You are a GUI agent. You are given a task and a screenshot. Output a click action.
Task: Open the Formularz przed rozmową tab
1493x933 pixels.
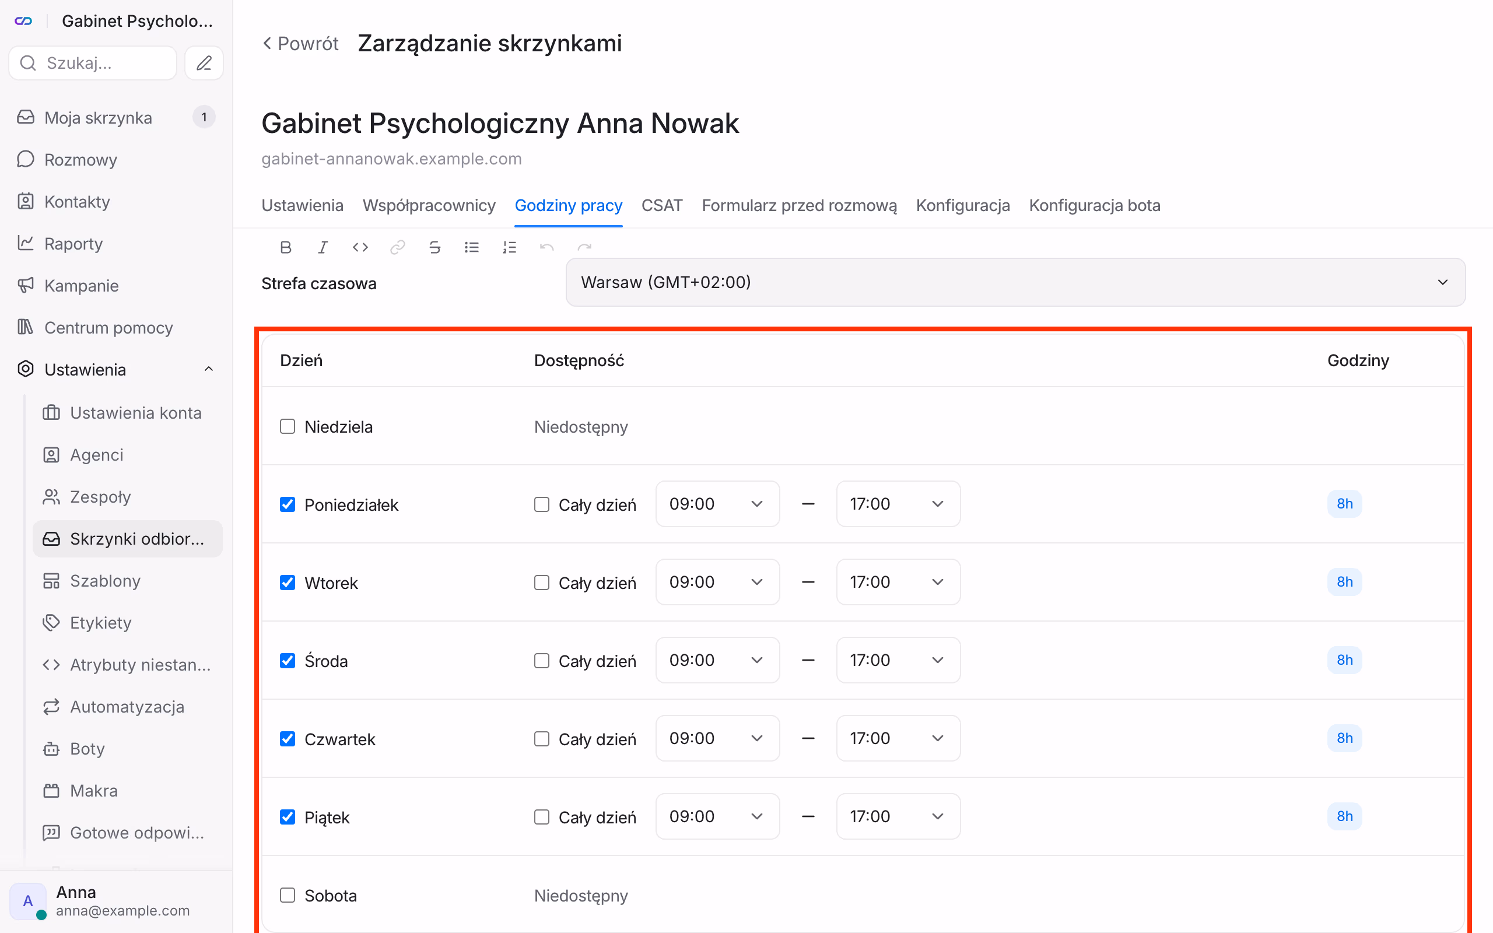[799, 205]
